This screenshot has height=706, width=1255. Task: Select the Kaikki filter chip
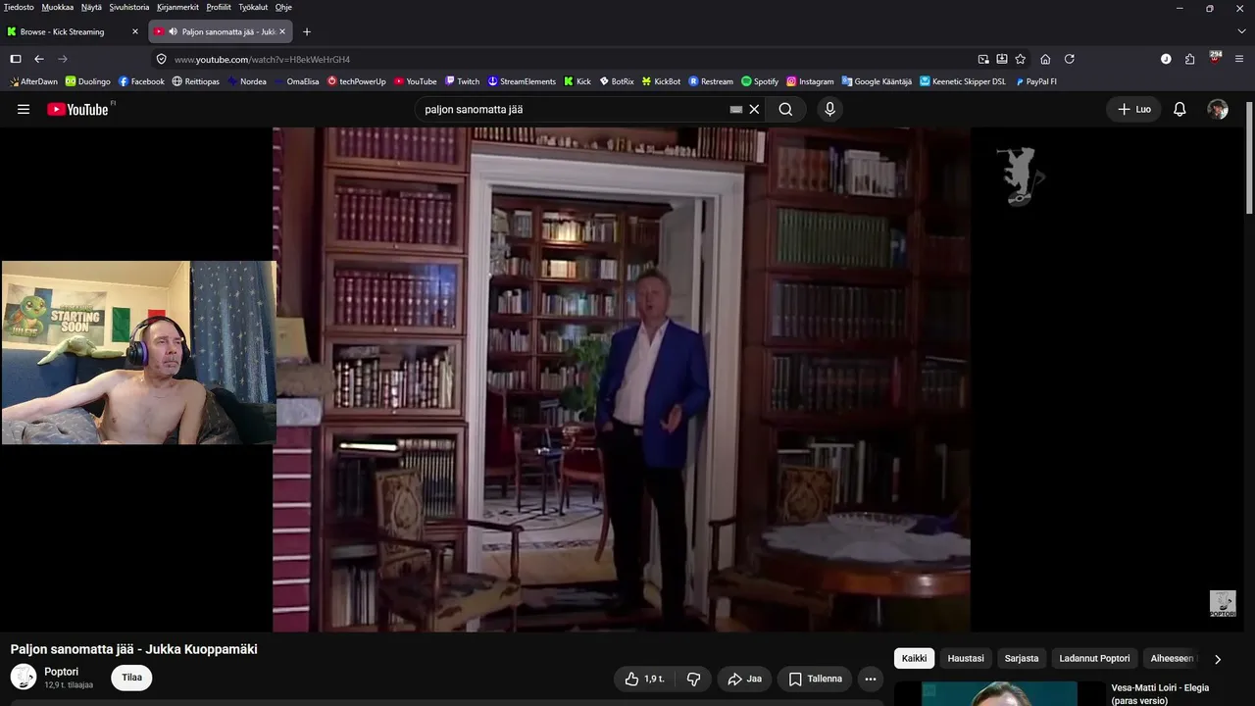click(914, 659)
